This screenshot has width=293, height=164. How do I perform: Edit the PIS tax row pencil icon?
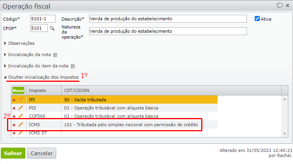21,108
